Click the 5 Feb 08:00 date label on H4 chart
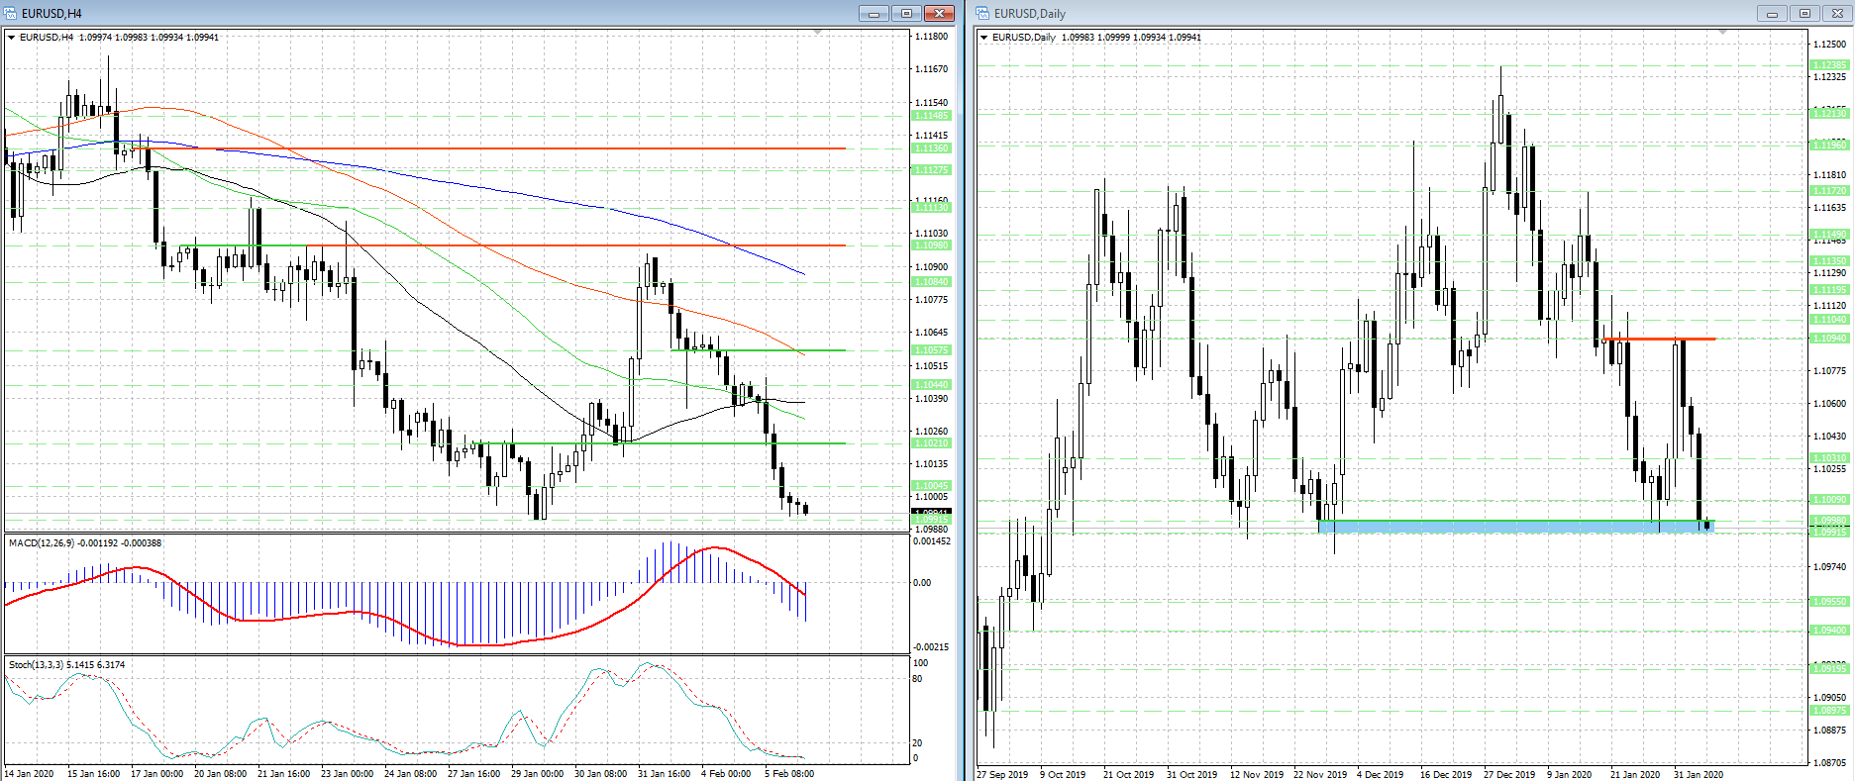Screen dimensions: 1855x781 (x=789, y=774)
